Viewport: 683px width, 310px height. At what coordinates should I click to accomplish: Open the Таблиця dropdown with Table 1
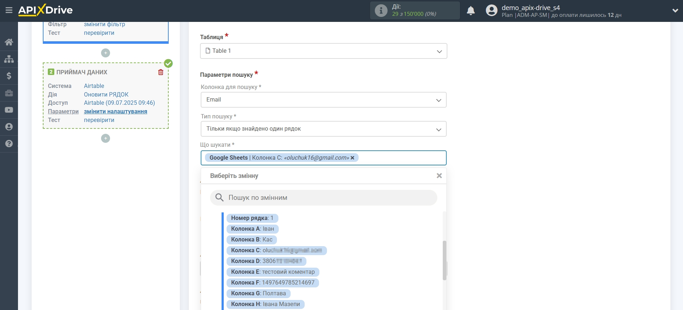point(323,51)
